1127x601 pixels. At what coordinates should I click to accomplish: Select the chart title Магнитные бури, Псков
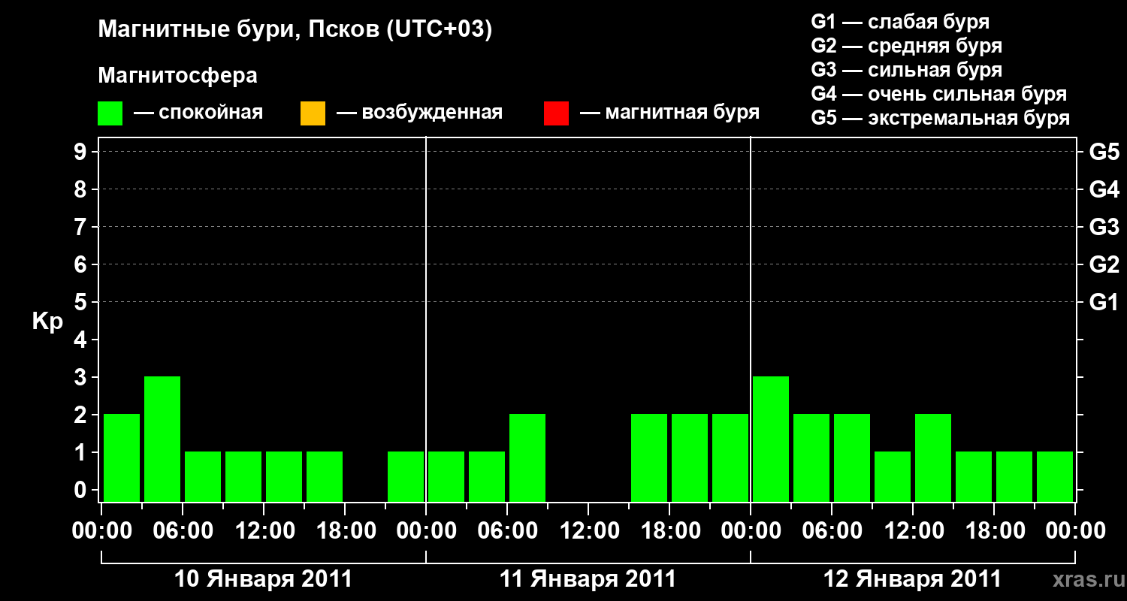pos(295,30)
